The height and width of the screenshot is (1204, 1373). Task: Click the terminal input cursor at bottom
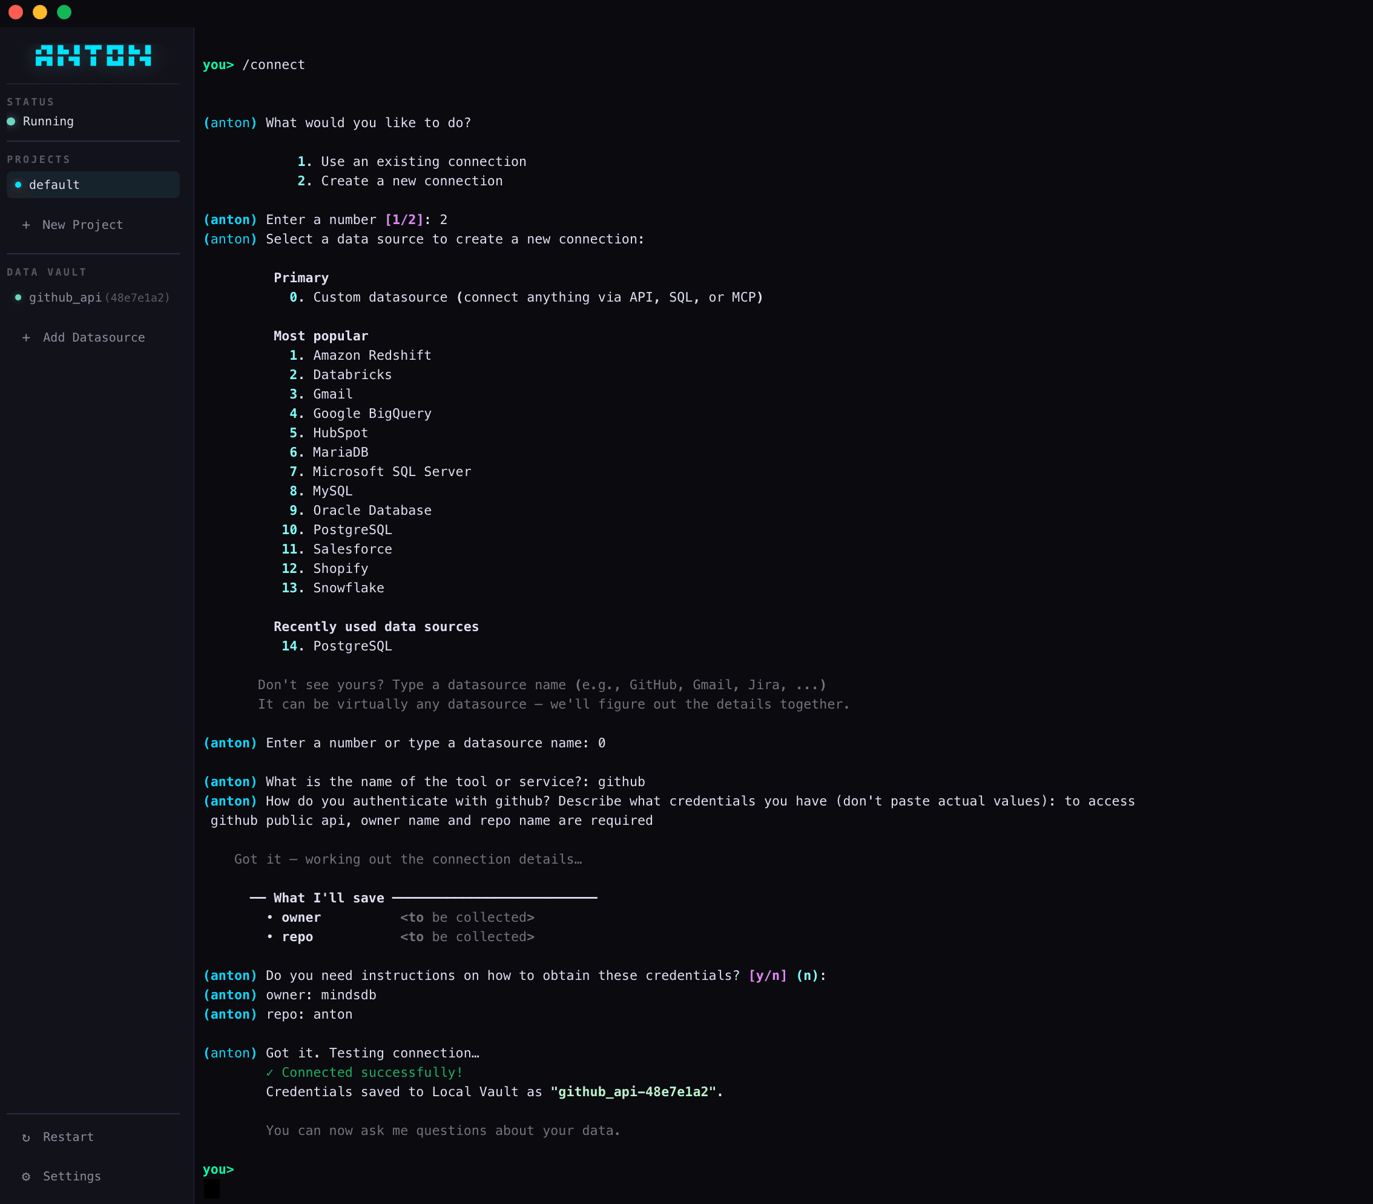click(212, 1188)
